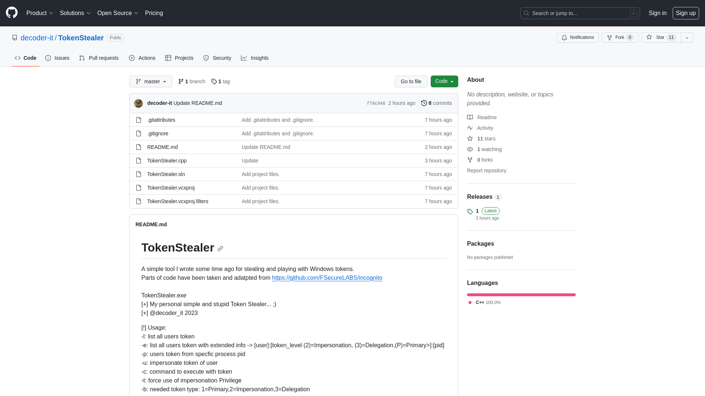This screenshot has height=396, width=705.
Task: Open the Insights tab
Action: coord(255,58)
